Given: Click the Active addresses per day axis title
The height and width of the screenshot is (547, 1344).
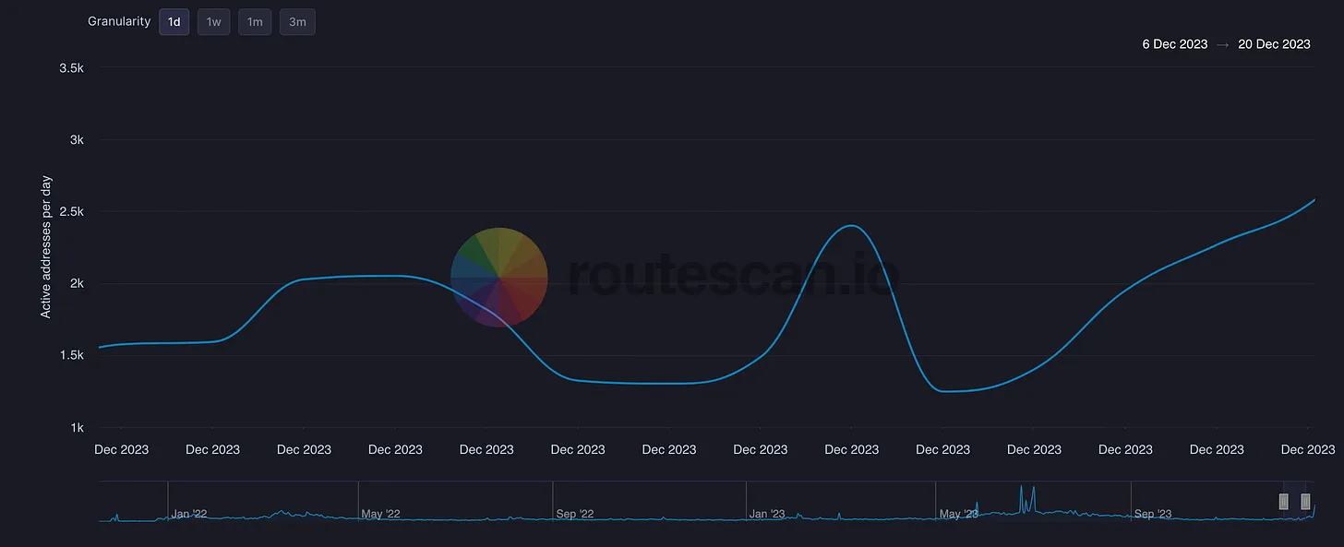Looking at the screenshot, I should click(x=46, y=246).
